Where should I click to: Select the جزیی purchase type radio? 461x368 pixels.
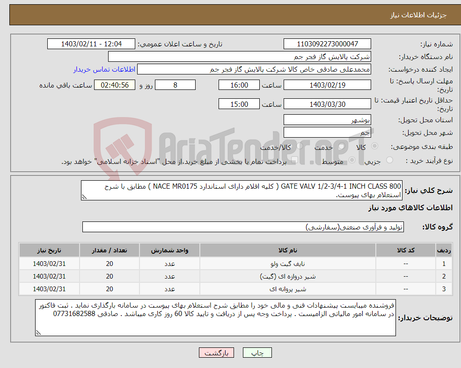click(389, 160)
